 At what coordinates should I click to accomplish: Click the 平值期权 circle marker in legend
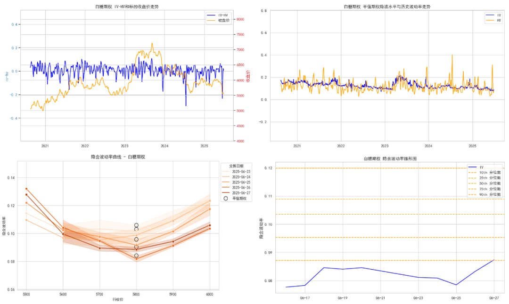click(x=226, y=198)
